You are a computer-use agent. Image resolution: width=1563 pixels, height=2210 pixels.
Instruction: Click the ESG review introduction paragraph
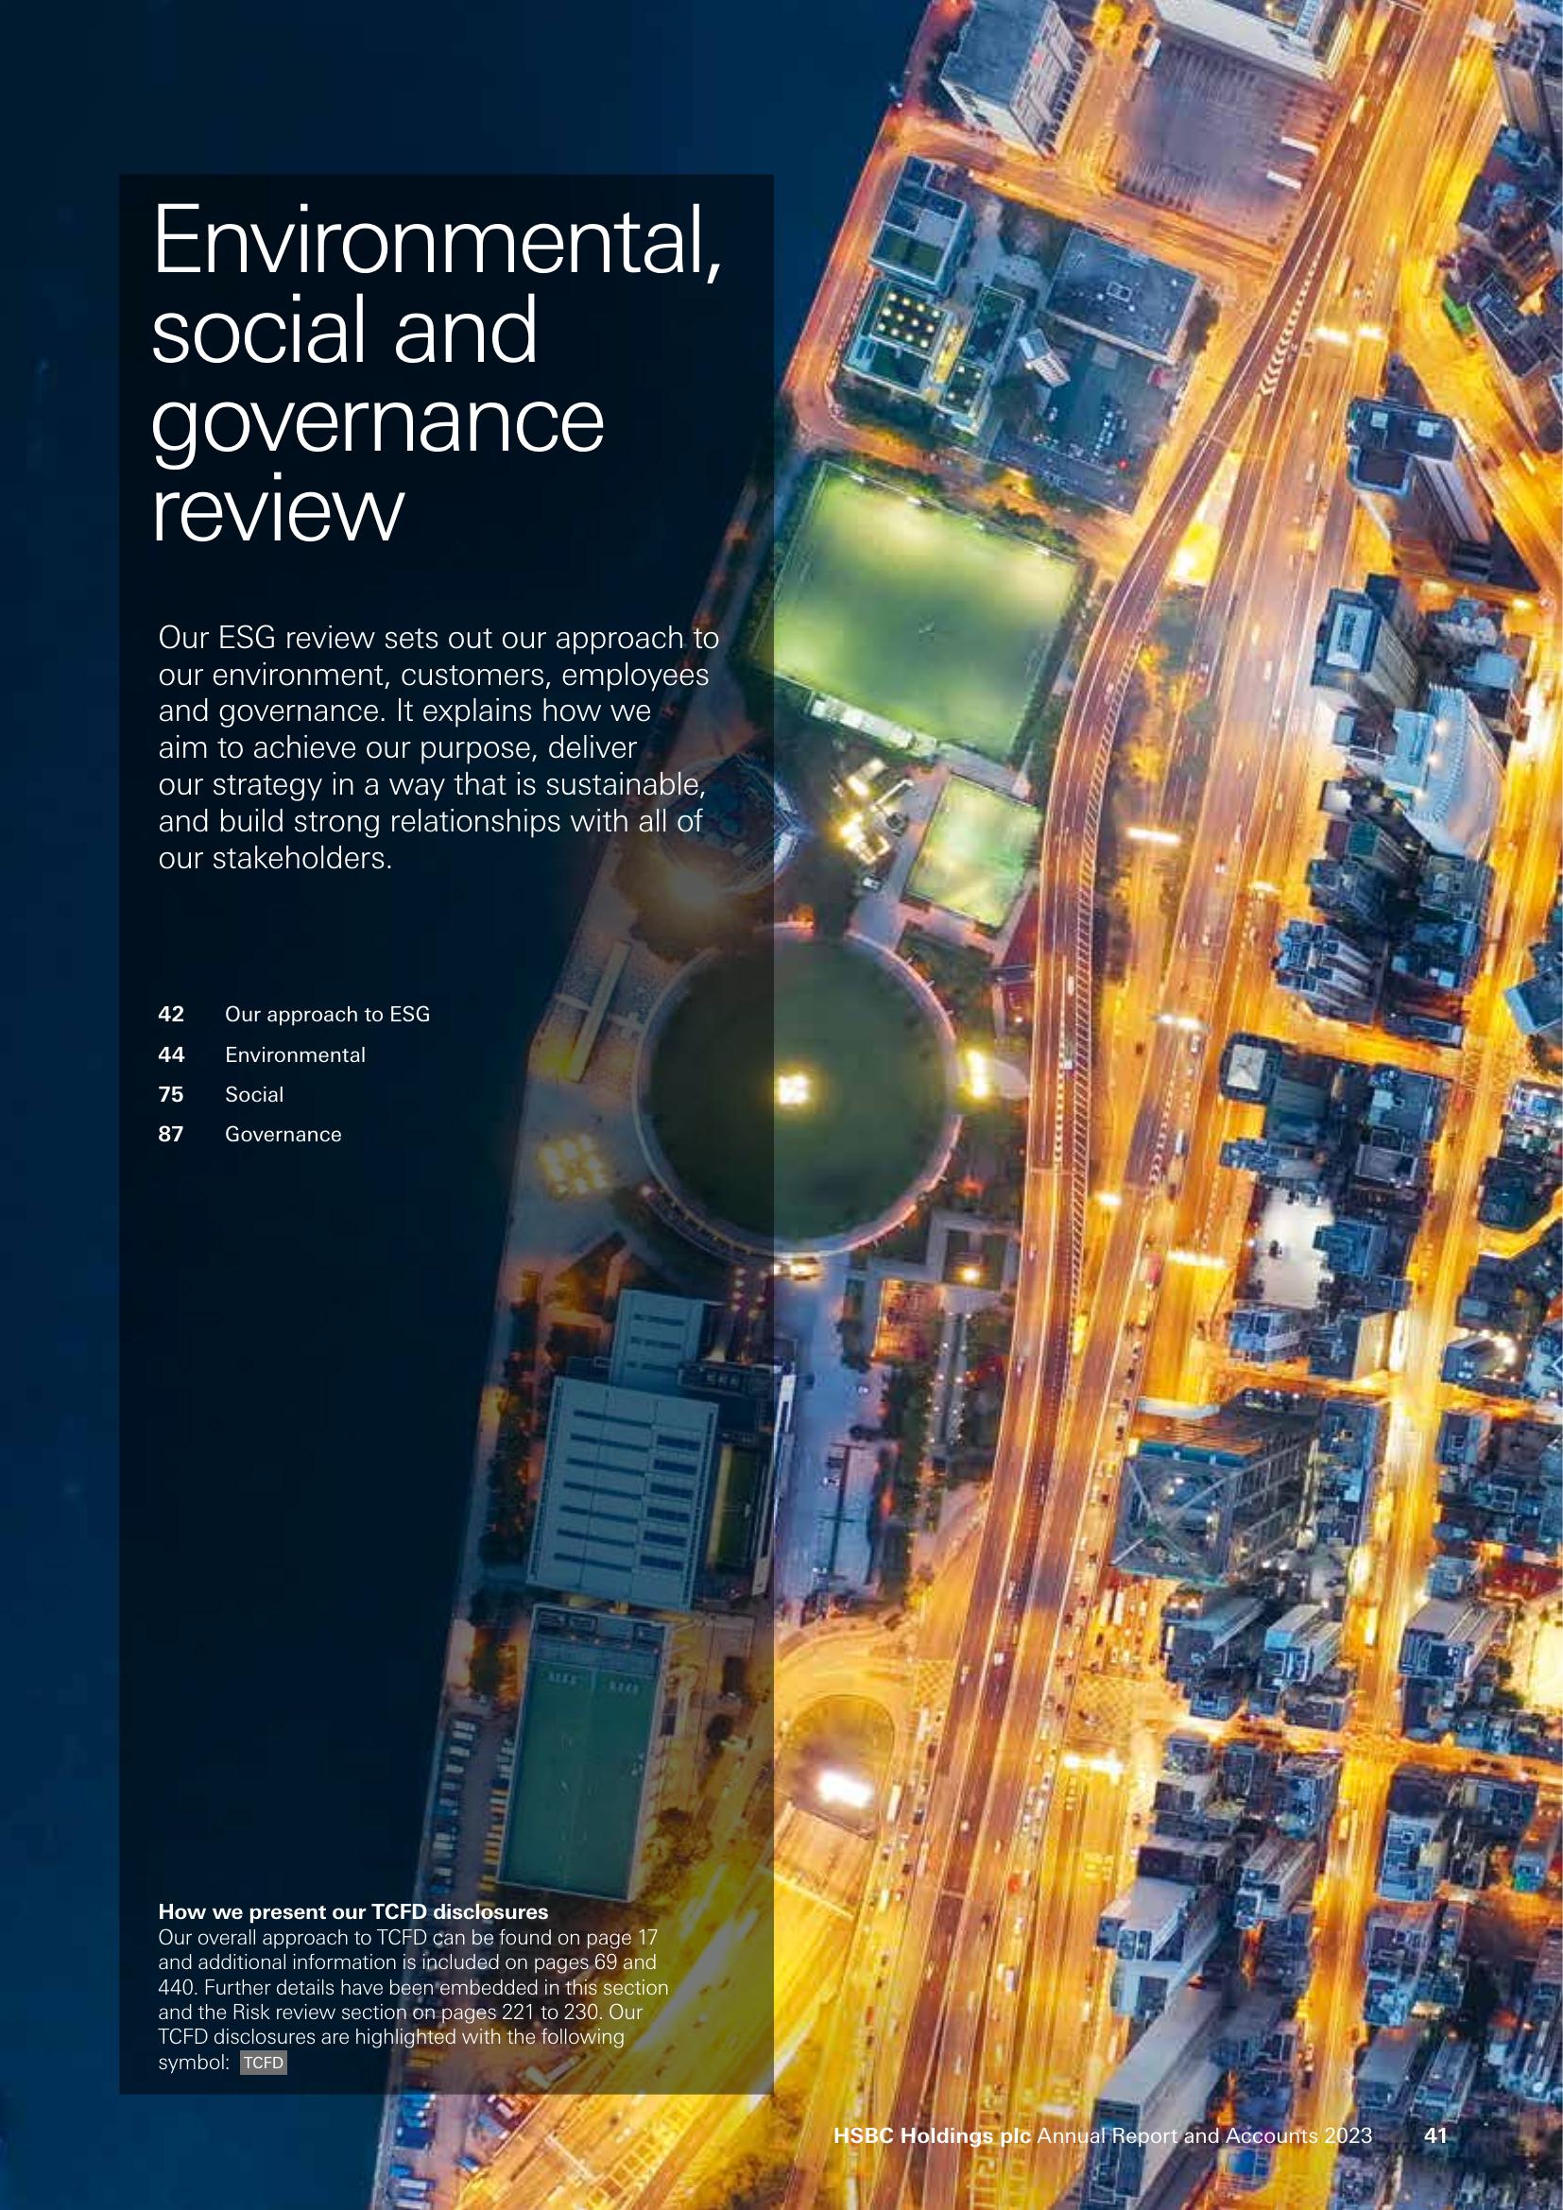click(438, 748)
